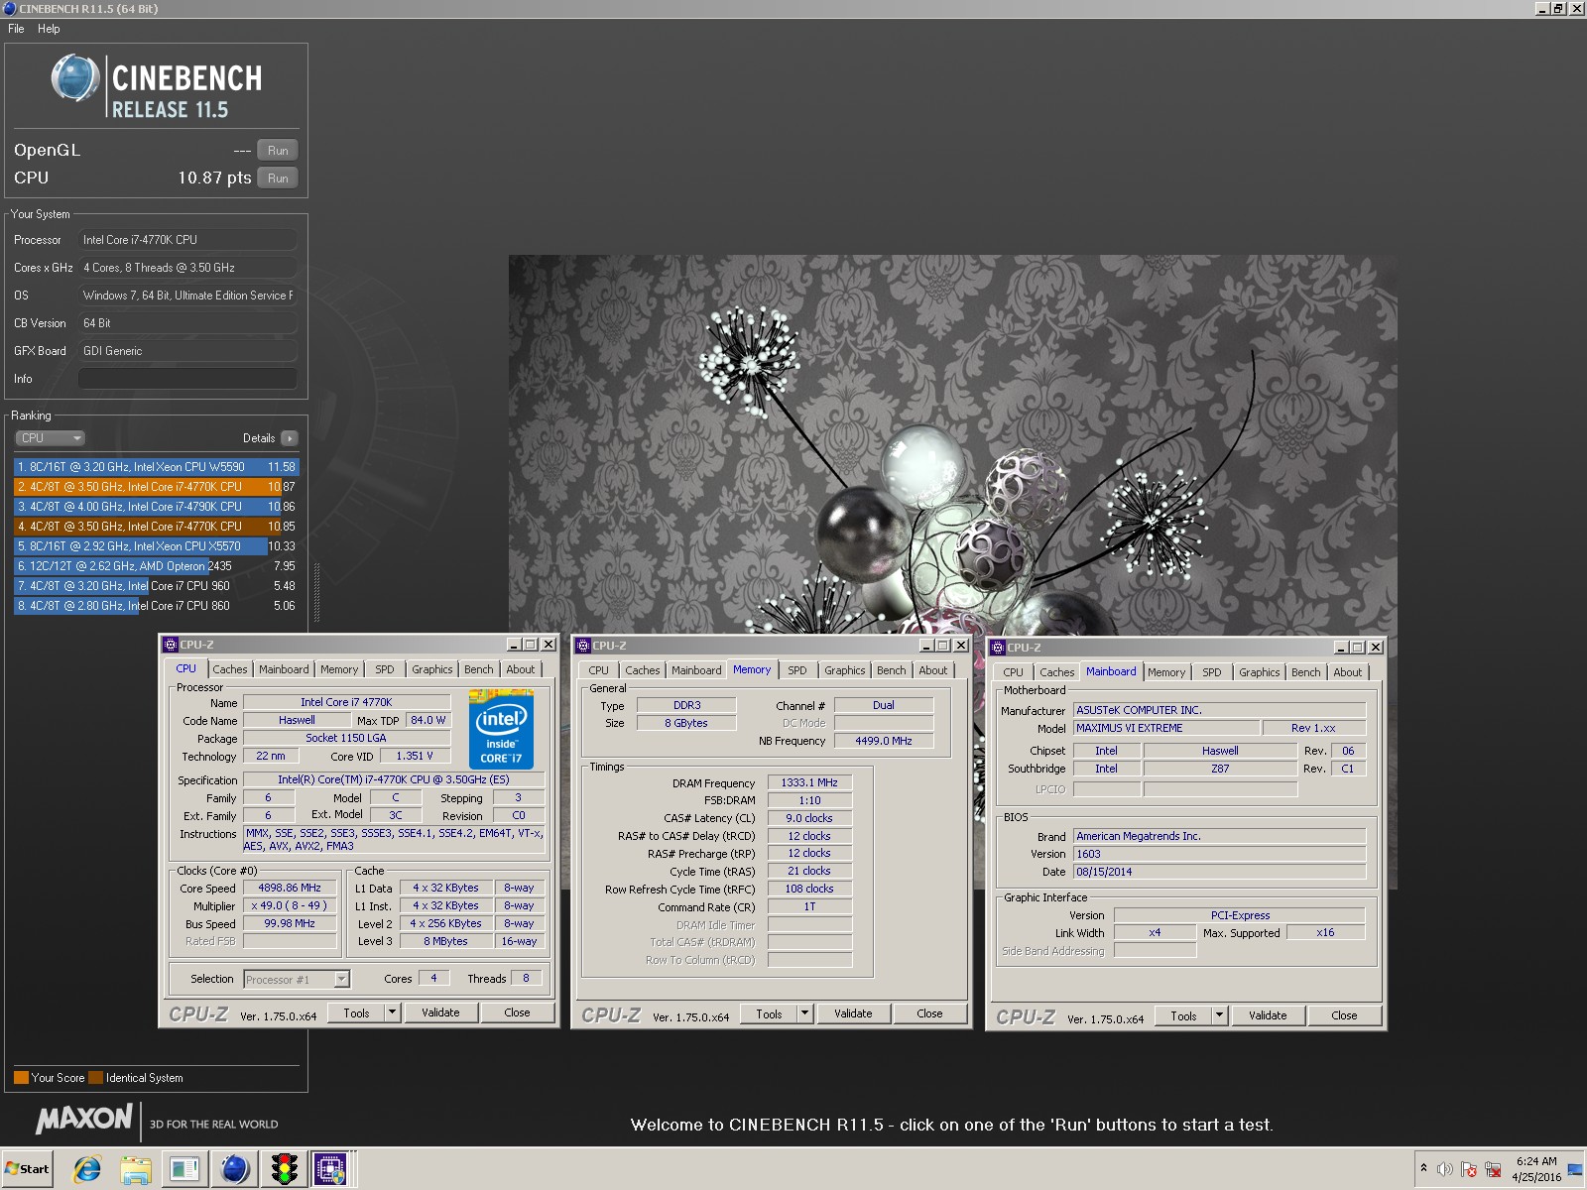1587x1190 pixels.
Task: Click Close in CPU-Z CPU window
Action: tap(517, 1012)
